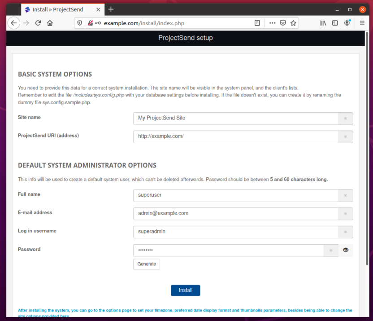Click into the Site name field
Viewport: 373px width, 321px height.
pyautogui.click(x=235, y=118)
